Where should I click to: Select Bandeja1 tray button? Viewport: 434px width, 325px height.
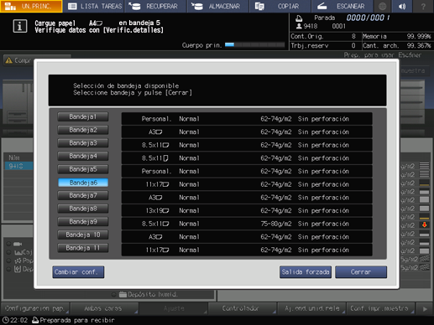point(83,116)
